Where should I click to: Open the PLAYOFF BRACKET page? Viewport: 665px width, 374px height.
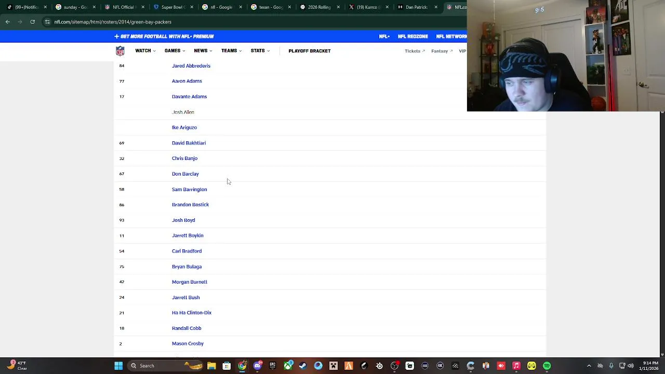[x=310, y=51]
